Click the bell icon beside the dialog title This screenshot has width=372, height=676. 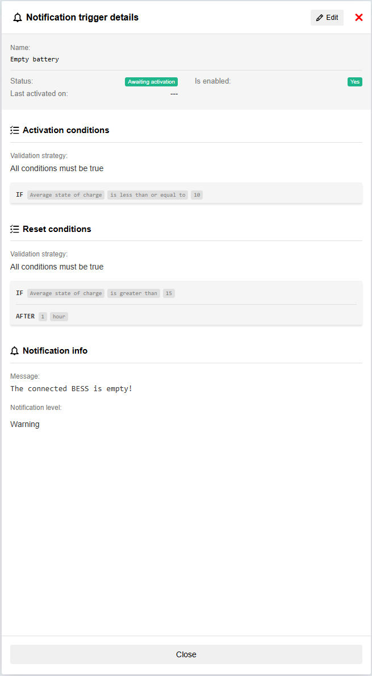[18, 18]
